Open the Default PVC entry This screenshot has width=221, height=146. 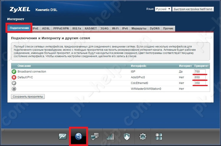(25, 77)
